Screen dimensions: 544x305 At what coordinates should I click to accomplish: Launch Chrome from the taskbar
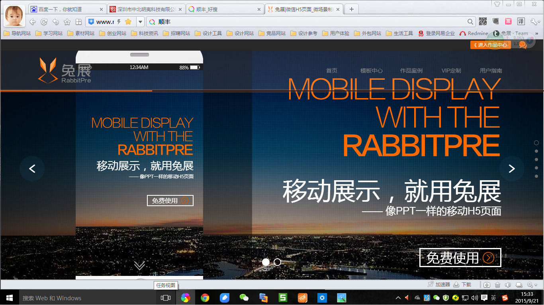tap(205, 298)
